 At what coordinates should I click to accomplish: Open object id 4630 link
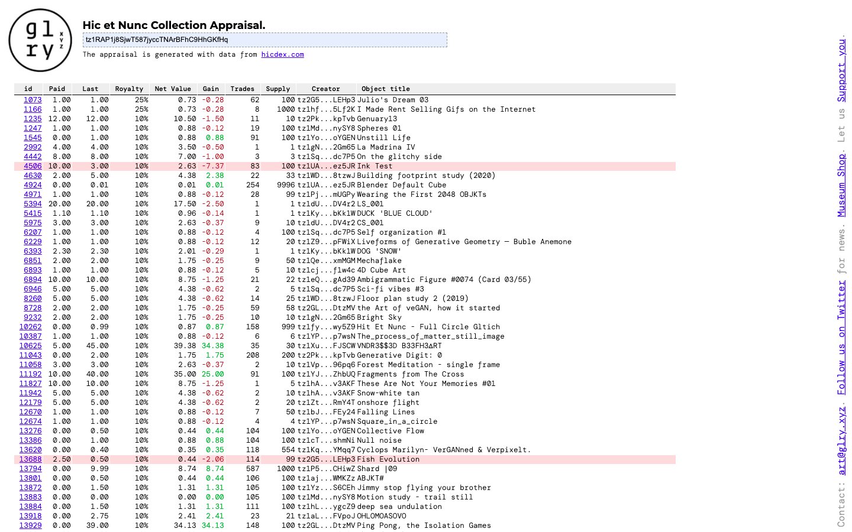click(x=33, y=176)
